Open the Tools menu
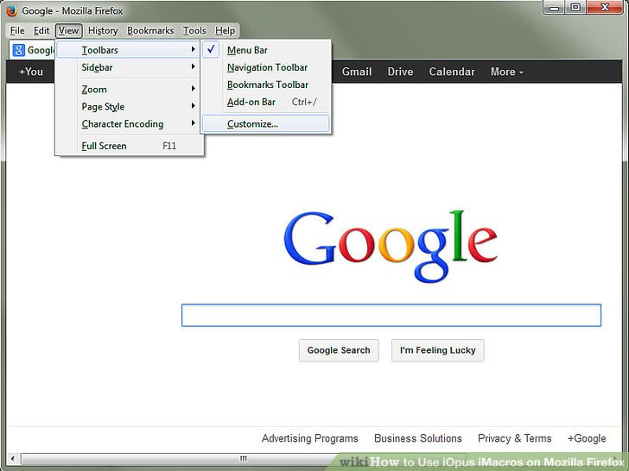The height and width of the screenshot is (471, 629). (x=194, y=30)
